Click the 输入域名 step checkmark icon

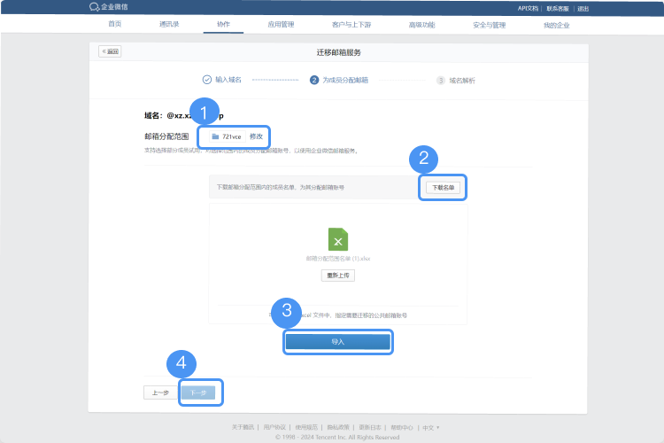207,80
